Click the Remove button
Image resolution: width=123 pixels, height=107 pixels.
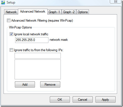pyautogui.click(x=50, y=85)
